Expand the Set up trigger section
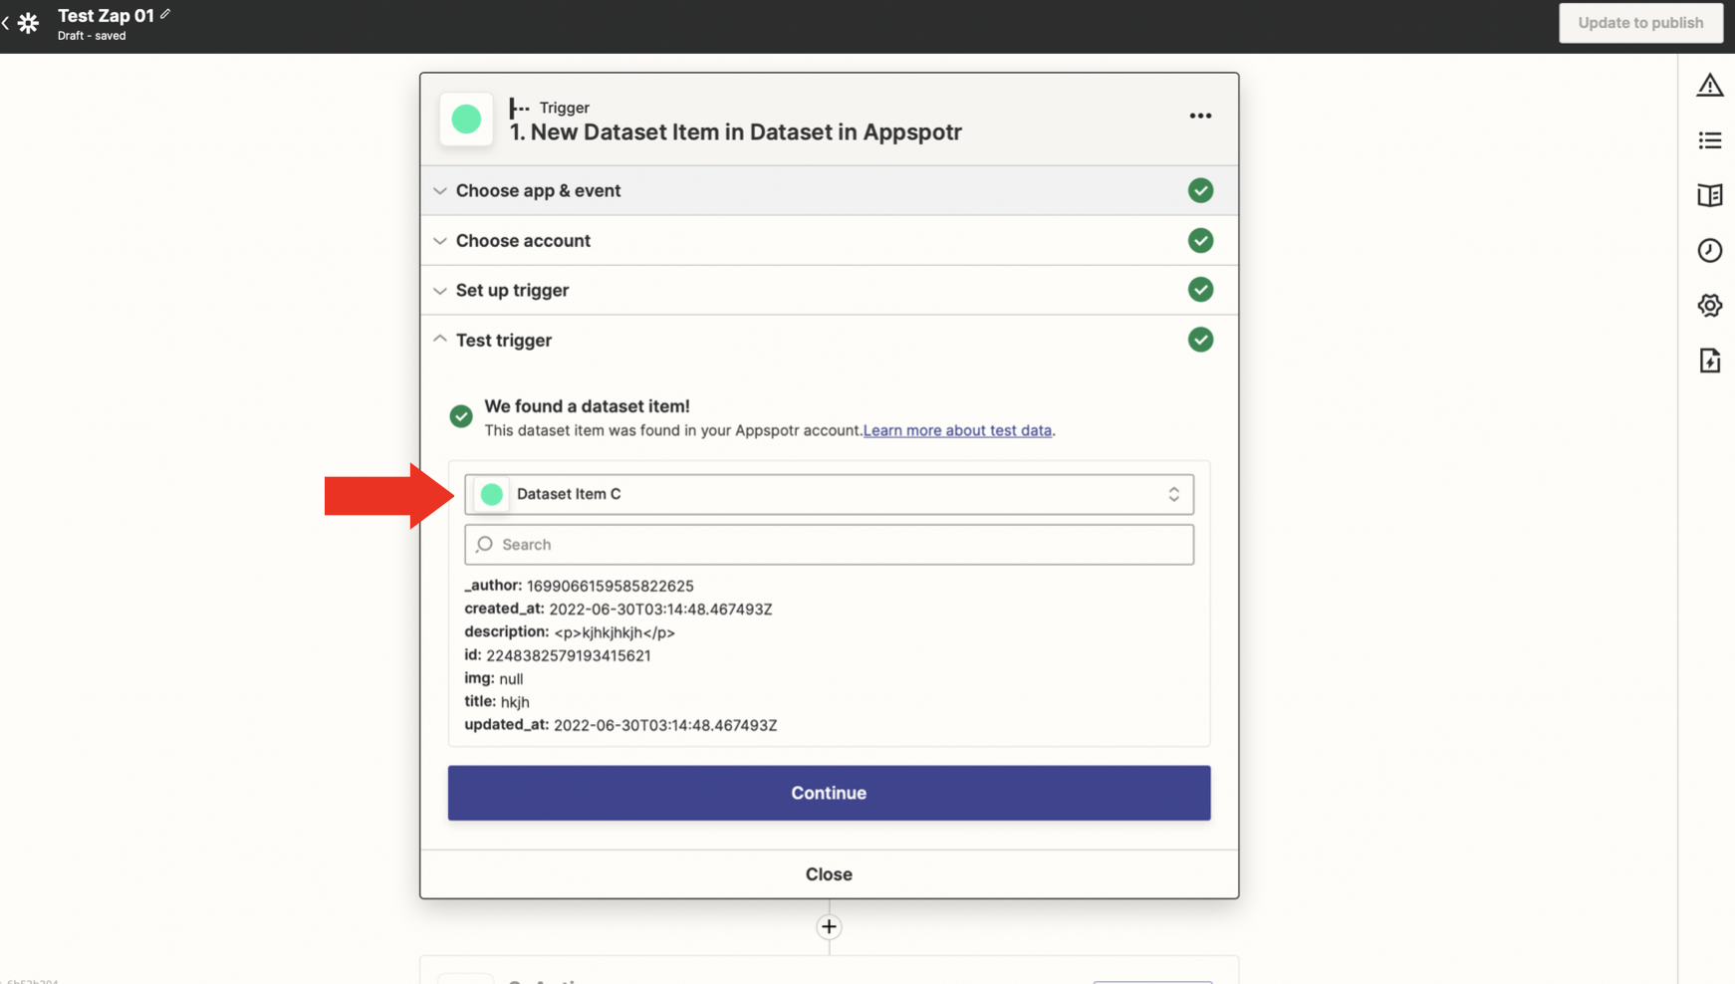Screen dimensions: 1735x984 click(829, 290)
